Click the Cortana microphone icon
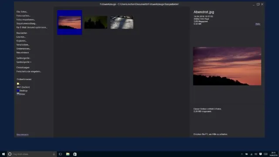279x157 pixels. point(54,154)
